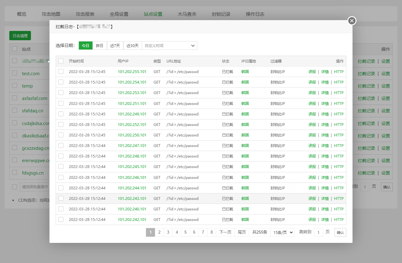This screenshot has width=402, height=263.
Task: Check the row for IP 101.202.255.101
Action: click(61, 71)
